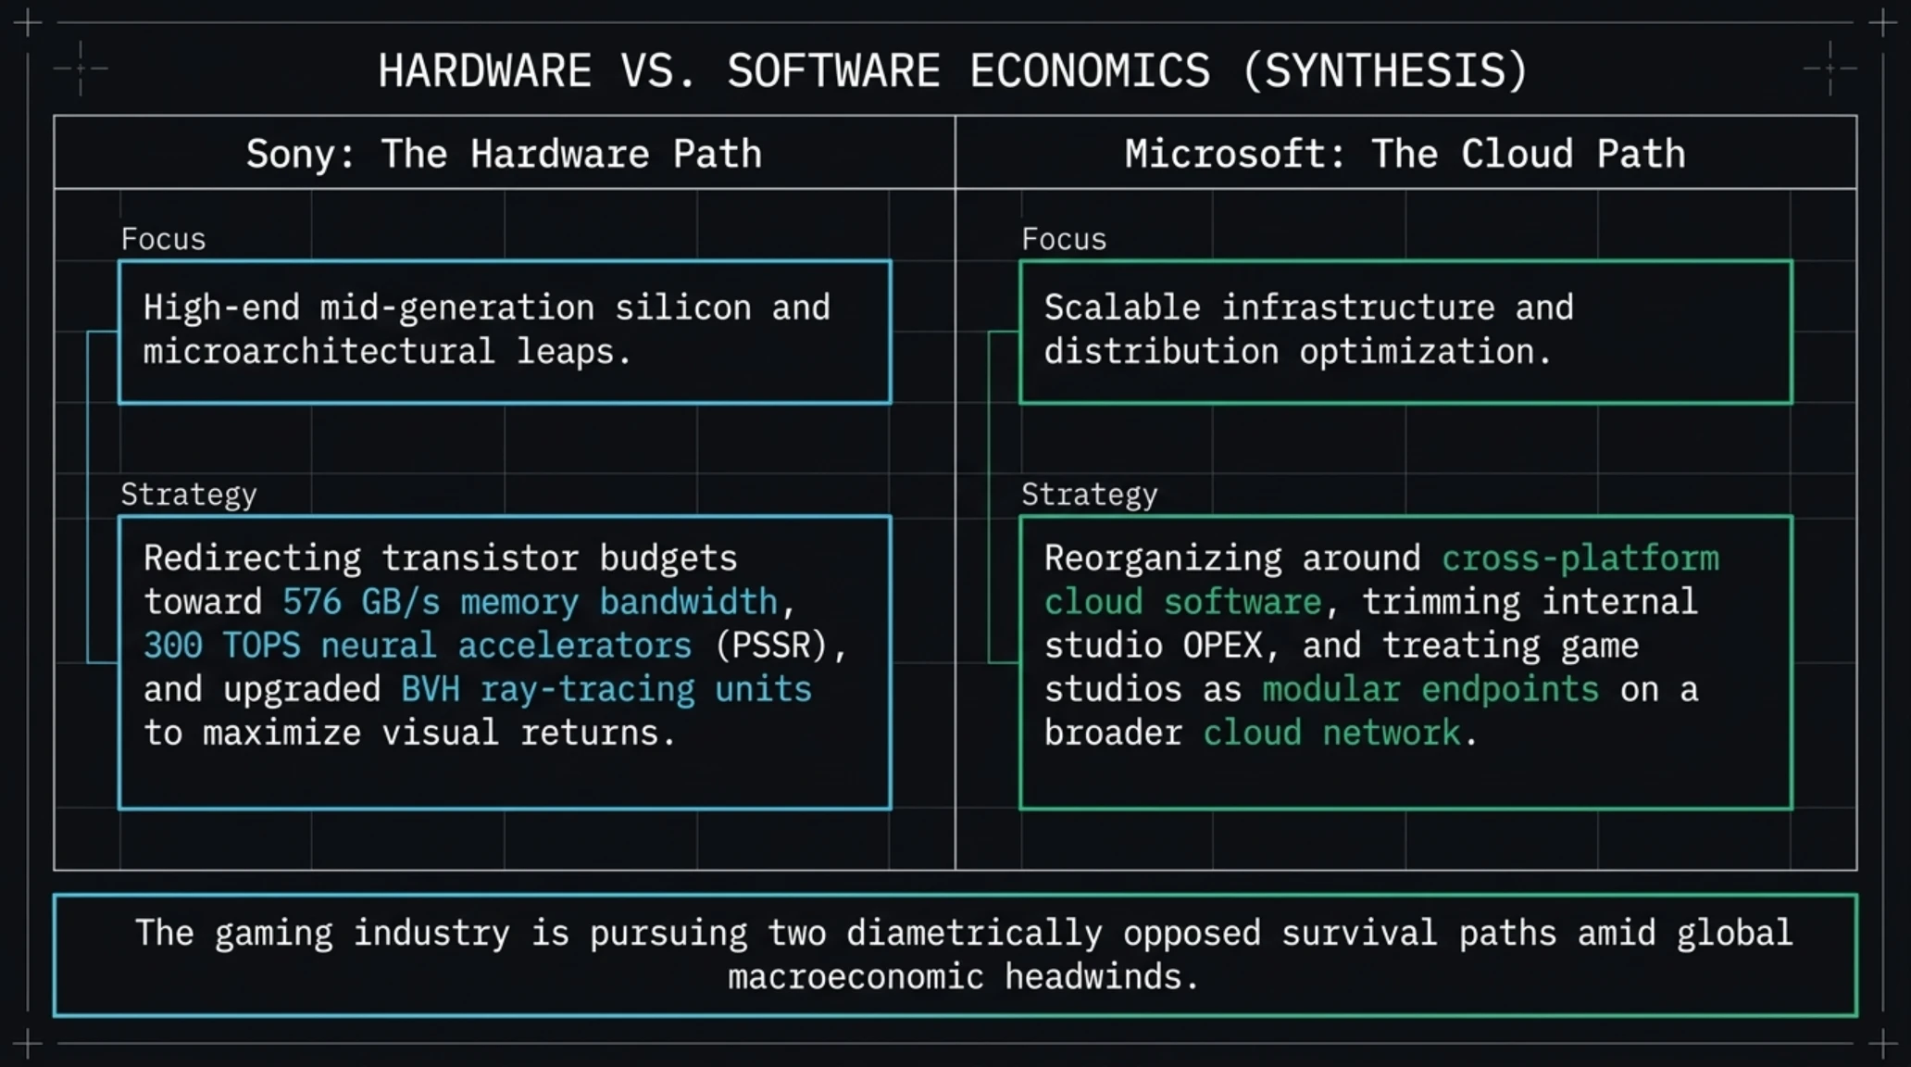
Task: Click the highlighted "cloud network" phrase
Action: coord(1331,733)
